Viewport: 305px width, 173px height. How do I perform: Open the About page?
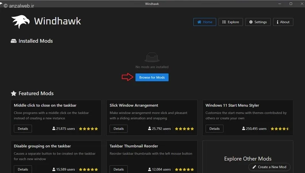tap(283, 22)
